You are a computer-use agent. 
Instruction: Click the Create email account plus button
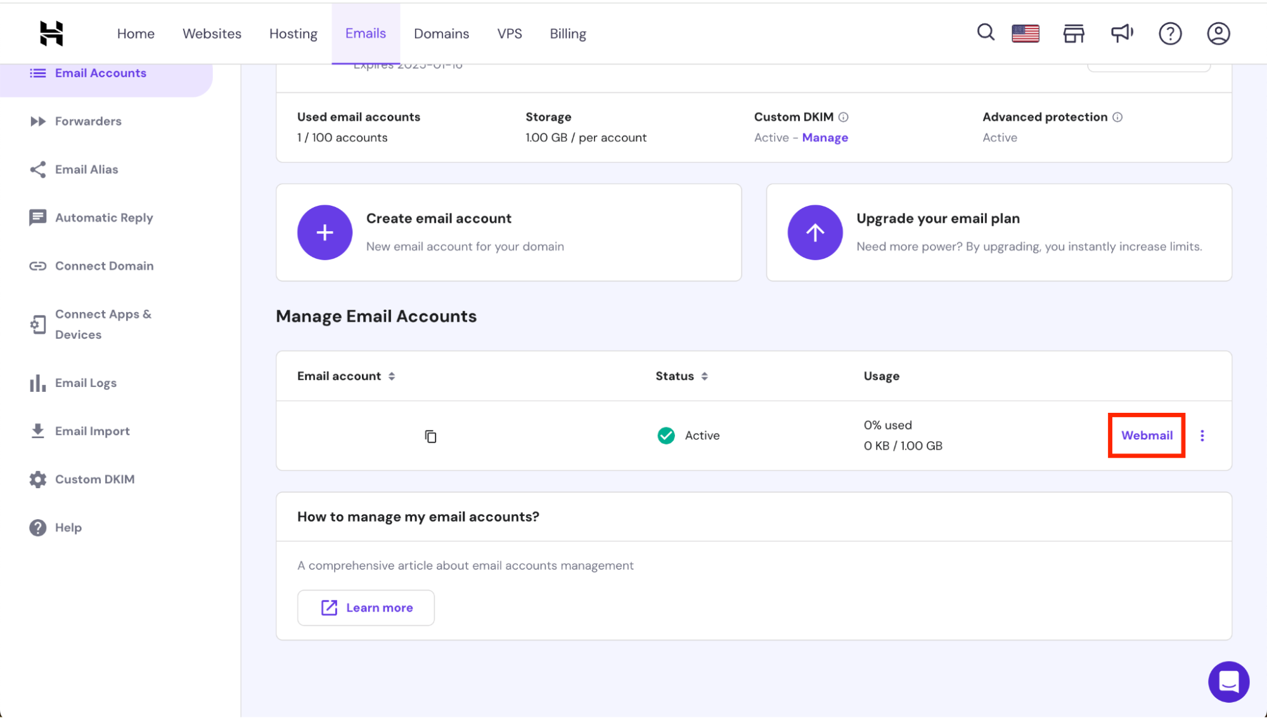(x=325, y=232)
